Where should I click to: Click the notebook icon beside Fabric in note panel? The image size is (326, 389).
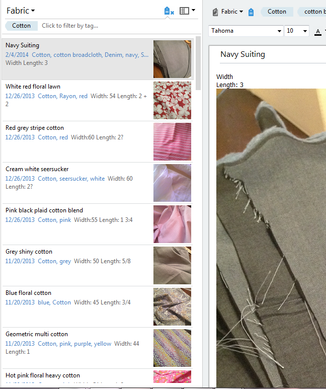215,12
